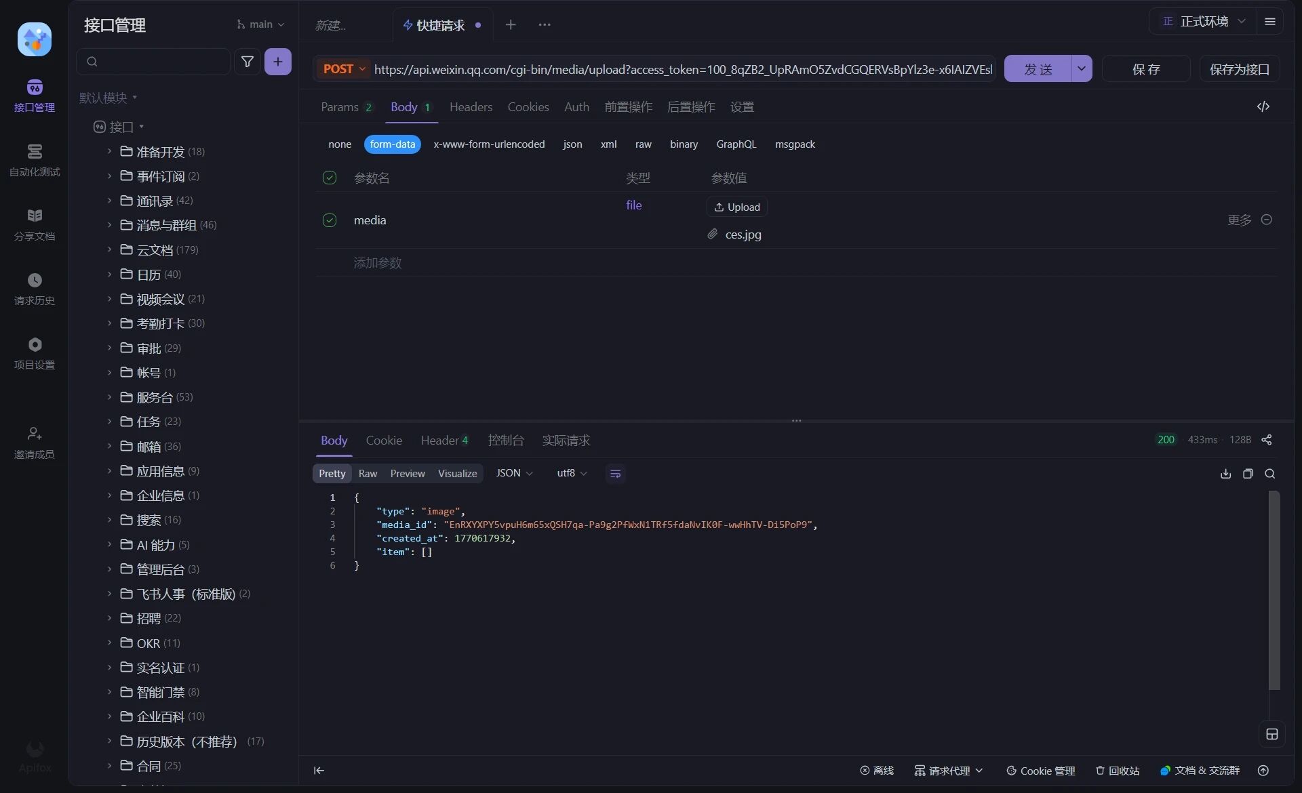Search within the response body

pyautogui.click(x=1270, y=474)
